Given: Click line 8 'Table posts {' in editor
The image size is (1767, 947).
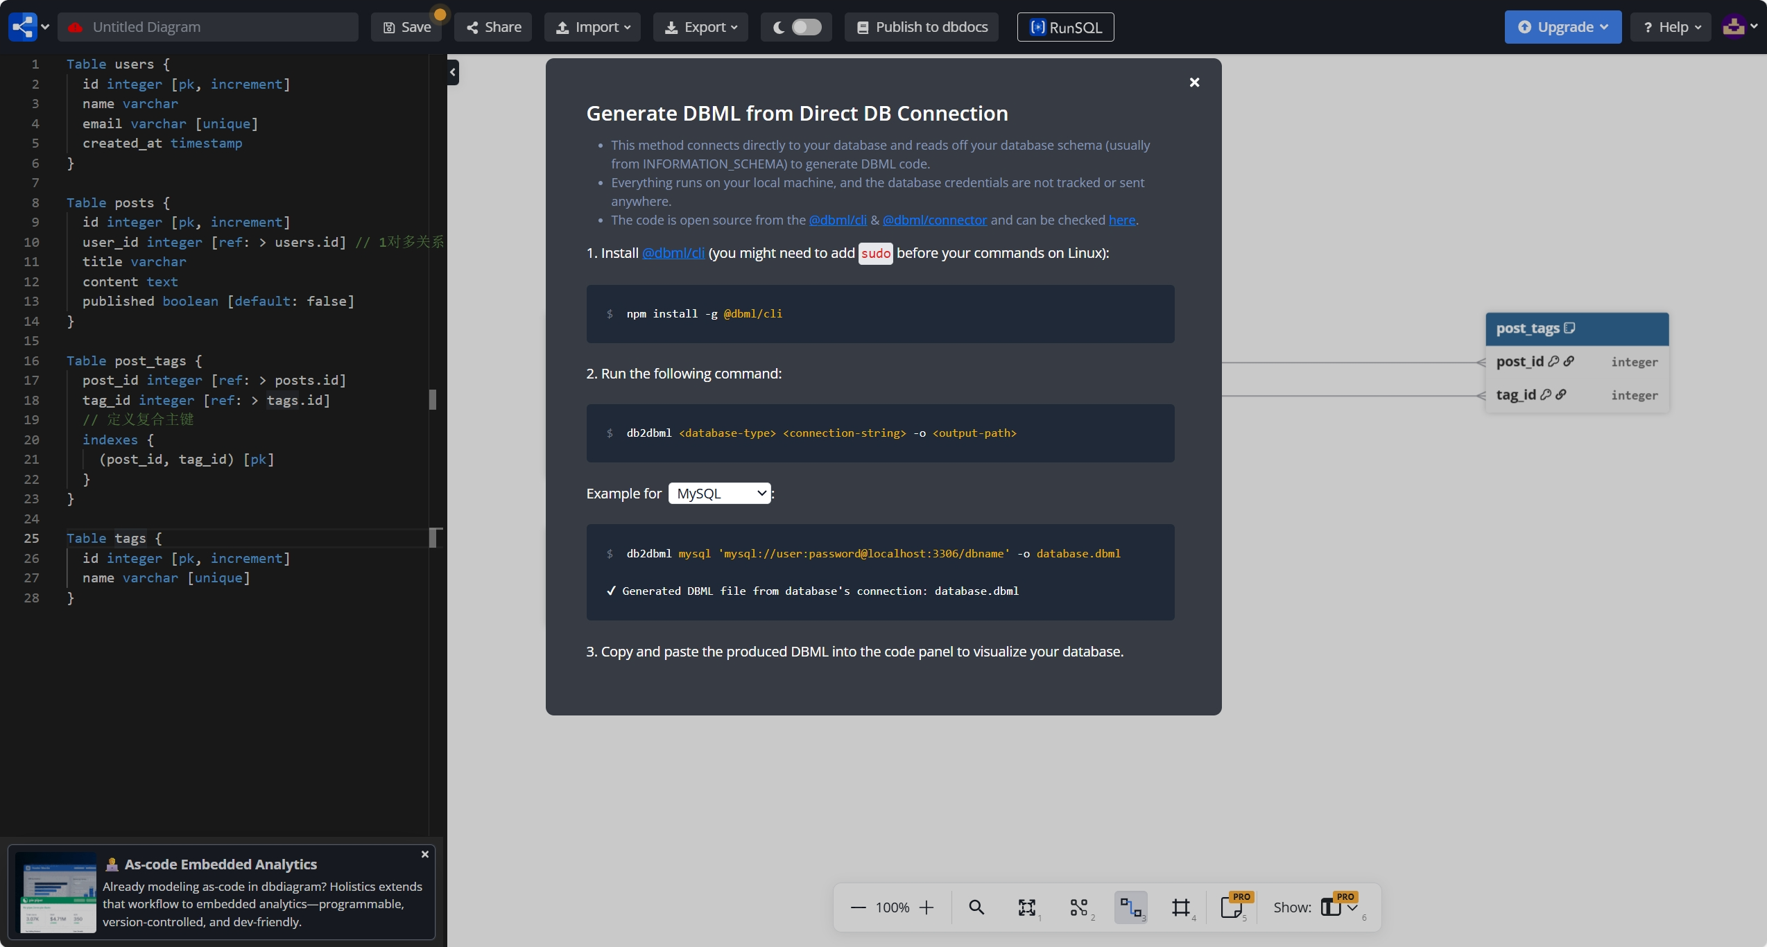Looking at the screenshot, I should tap(118, 202).
